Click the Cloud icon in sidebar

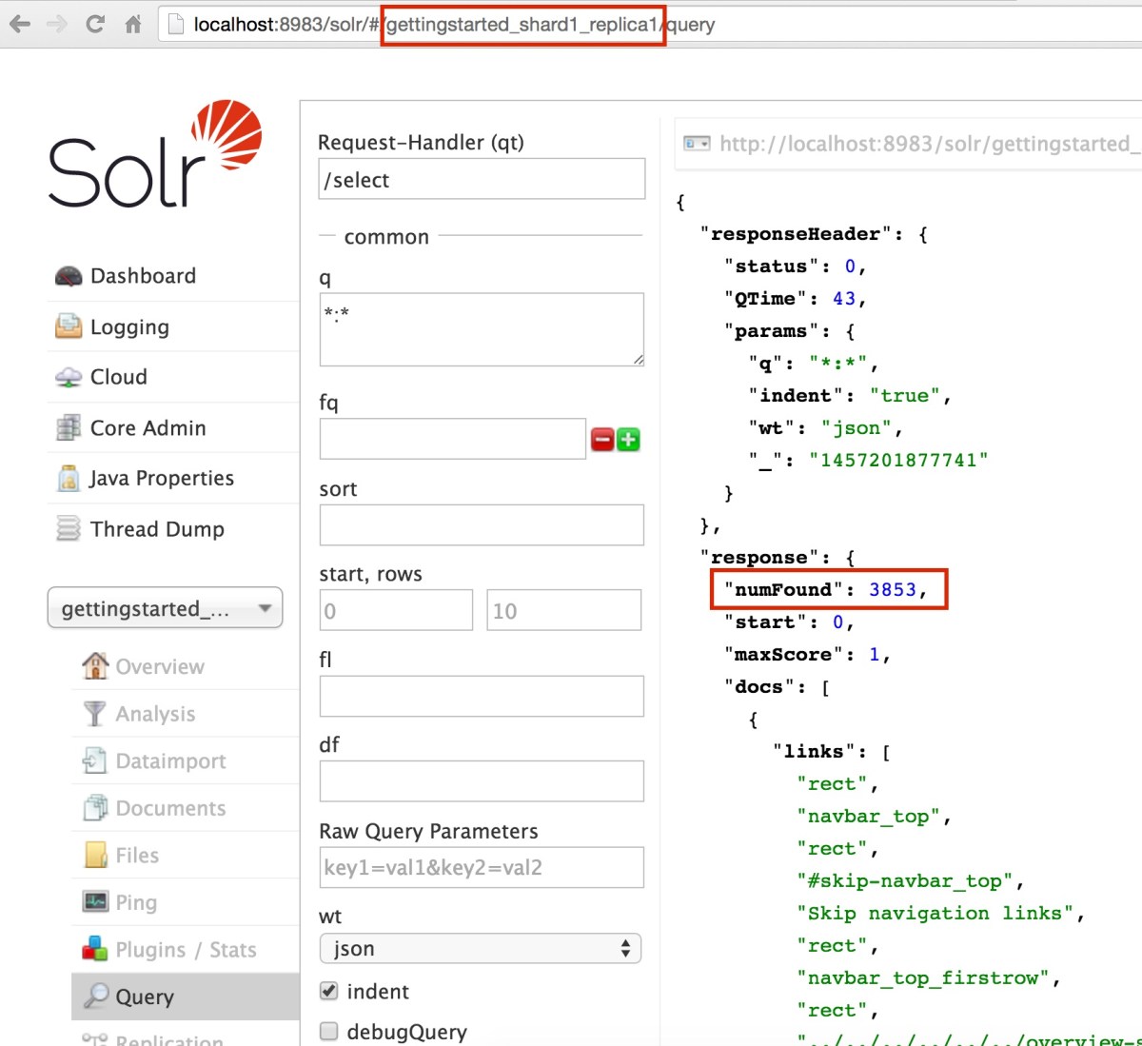pos(69,377)
